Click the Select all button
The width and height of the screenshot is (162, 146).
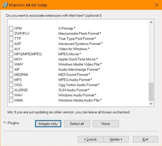(77, 124)
